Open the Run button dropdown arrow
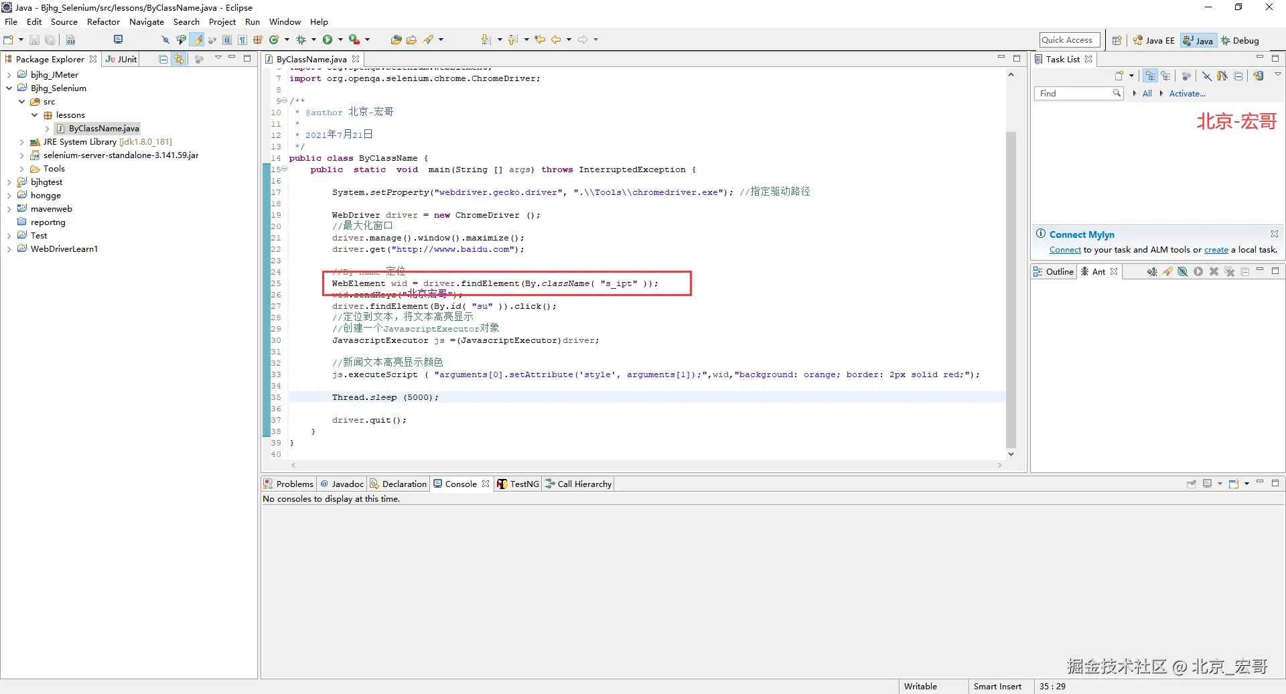The width and height of the screenshot is (1286, 694). 340,40
